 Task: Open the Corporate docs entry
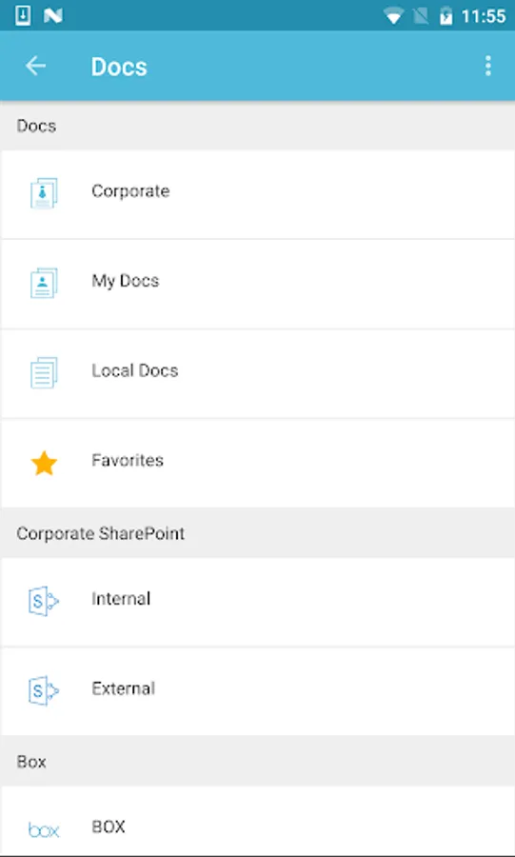(x=257, y=194)
